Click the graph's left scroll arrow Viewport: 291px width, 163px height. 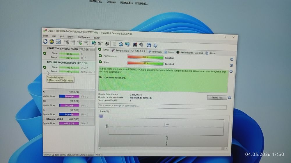tap(100, 148)
